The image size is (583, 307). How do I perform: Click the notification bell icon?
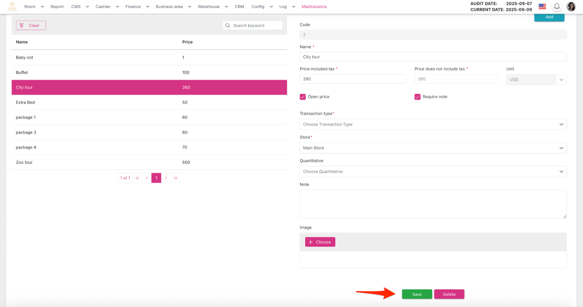click(557, 6)
